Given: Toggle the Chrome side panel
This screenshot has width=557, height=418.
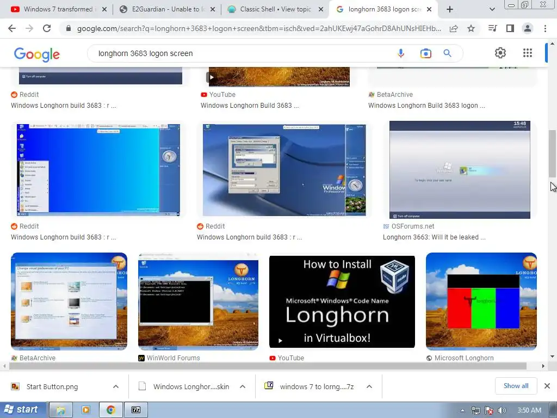Looking at the screenshot, I should coord(510,28).
